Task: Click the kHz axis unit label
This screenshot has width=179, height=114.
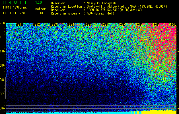Action: (x=3, y=23)
